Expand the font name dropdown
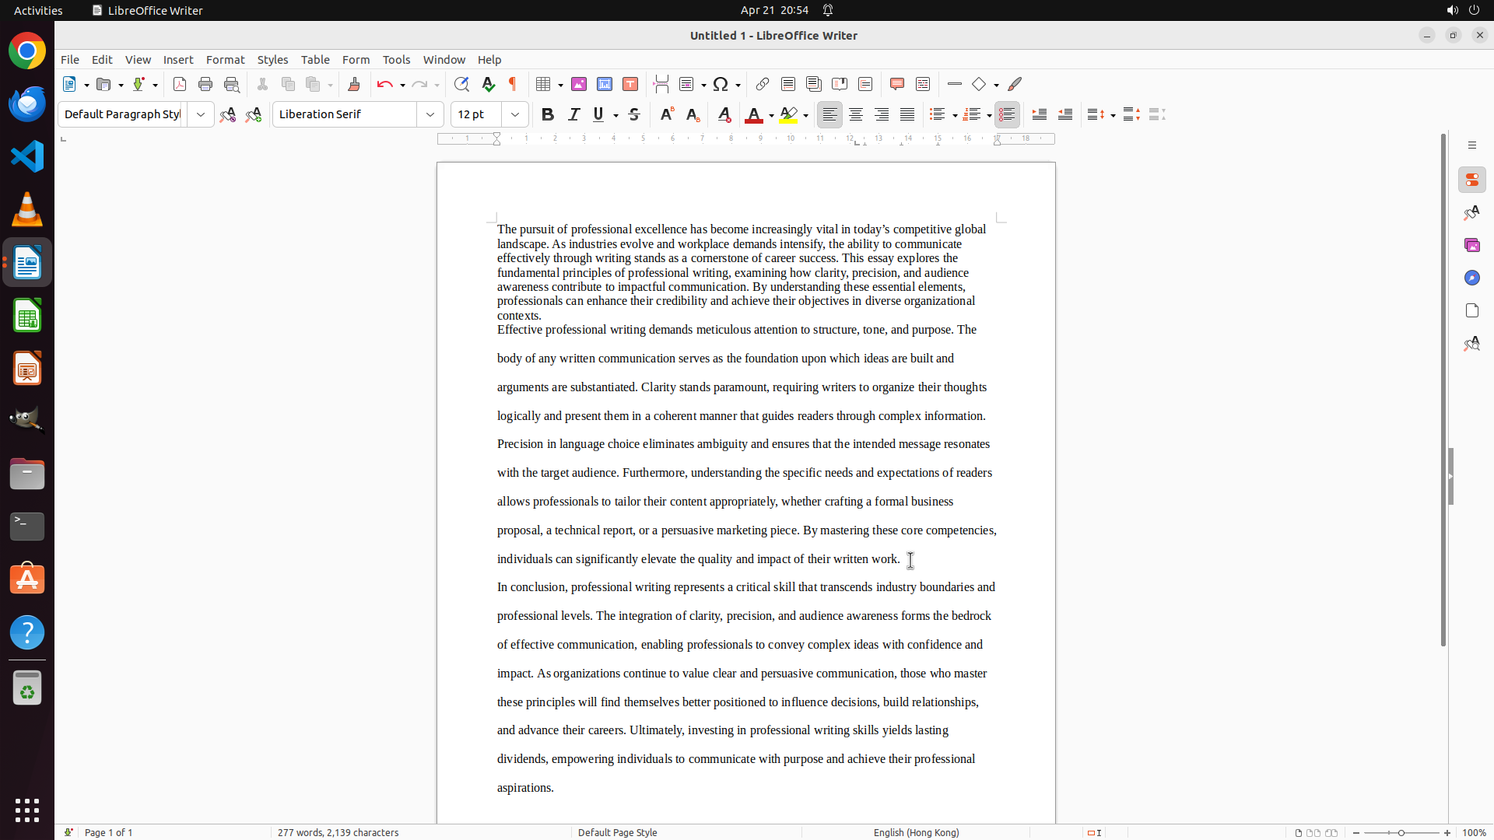This screenshot has height=840, width=1494. click(x=430, y=114)
